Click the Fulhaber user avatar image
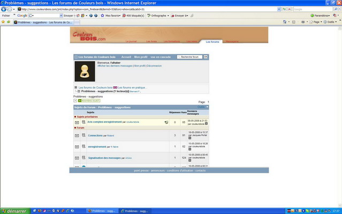Screen dimensions: 342x214 [x=85, y=71]
